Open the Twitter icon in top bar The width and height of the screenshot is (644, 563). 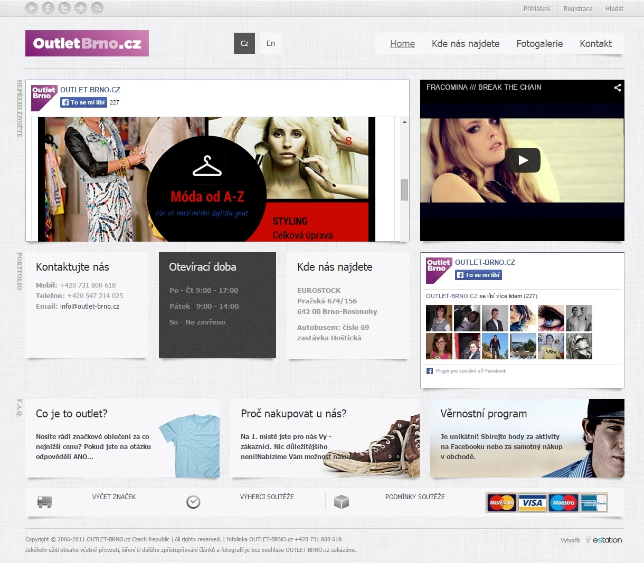(x=64, y=8)
